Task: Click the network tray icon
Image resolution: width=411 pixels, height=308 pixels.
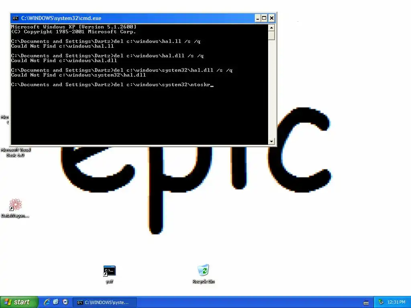Action: tap(381, 302)
